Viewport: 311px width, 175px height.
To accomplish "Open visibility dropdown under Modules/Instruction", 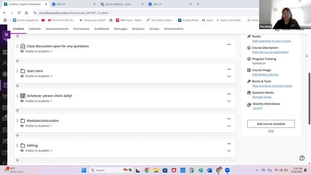I will [39, 126].
